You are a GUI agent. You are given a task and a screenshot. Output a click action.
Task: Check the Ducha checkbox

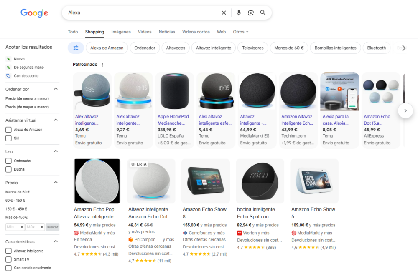(8, 169)
